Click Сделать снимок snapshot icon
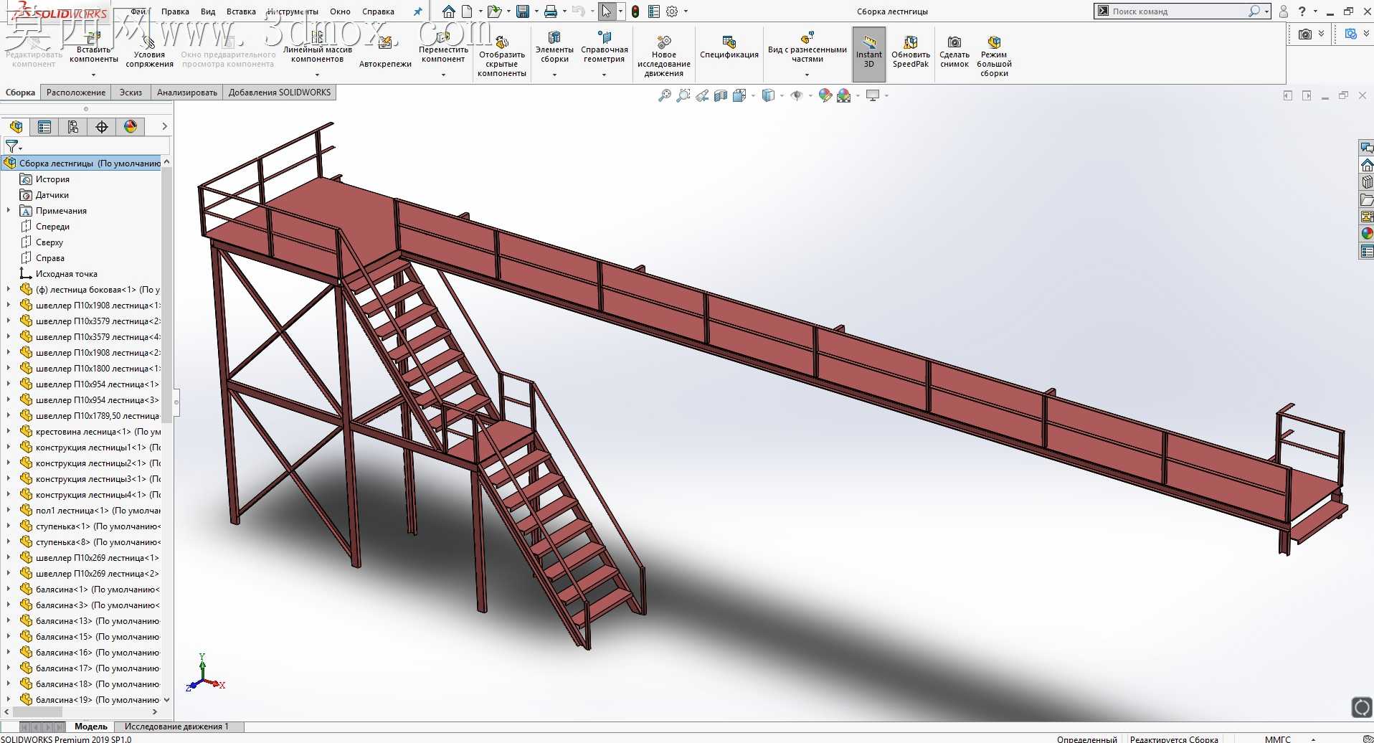The width and height of the screenshot is (1374, 743). click(x=954, y=52)
